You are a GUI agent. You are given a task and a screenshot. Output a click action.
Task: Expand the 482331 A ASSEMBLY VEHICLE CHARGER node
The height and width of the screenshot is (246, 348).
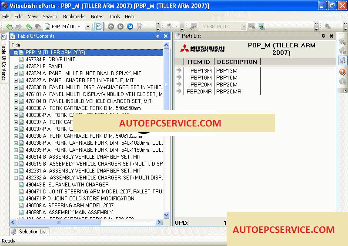[x=16, y=171]
